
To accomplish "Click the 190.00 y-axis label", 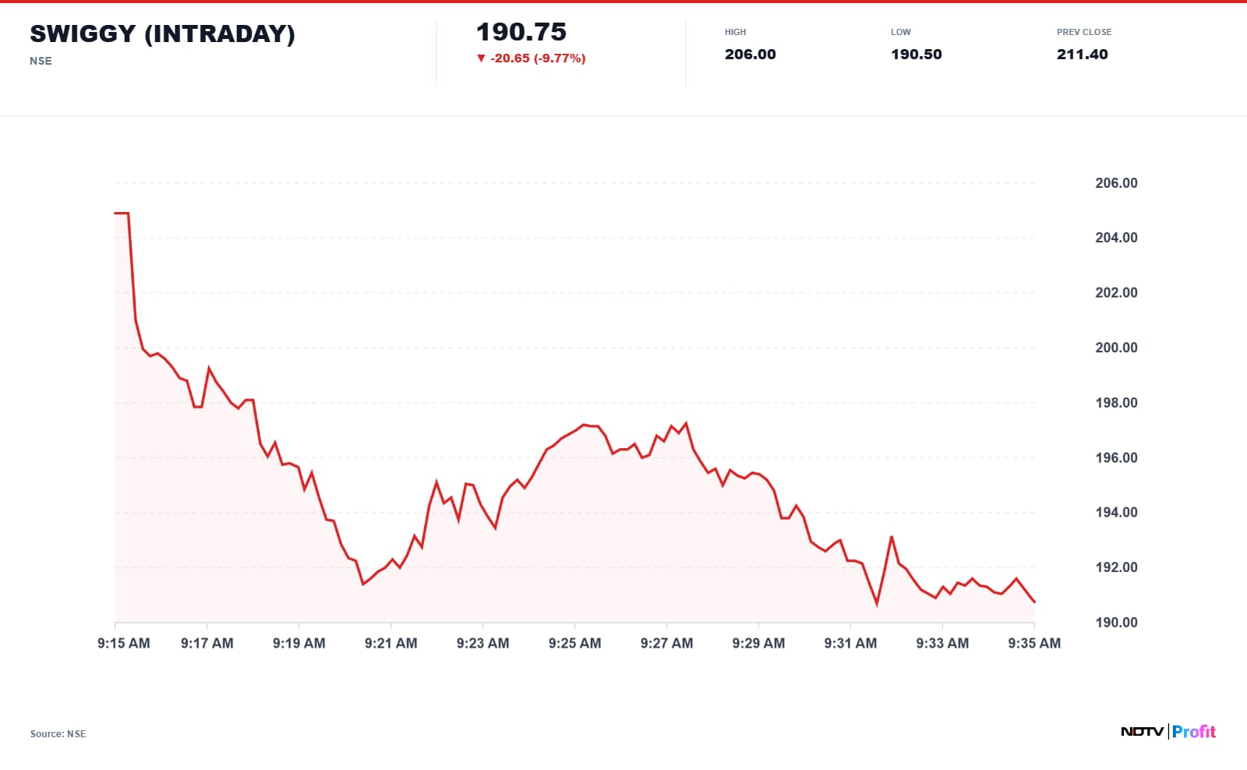I will tap(1116, 622).
